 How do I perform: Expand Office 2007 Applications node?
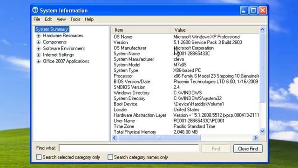pyautogui.click(x=39, y=61)
